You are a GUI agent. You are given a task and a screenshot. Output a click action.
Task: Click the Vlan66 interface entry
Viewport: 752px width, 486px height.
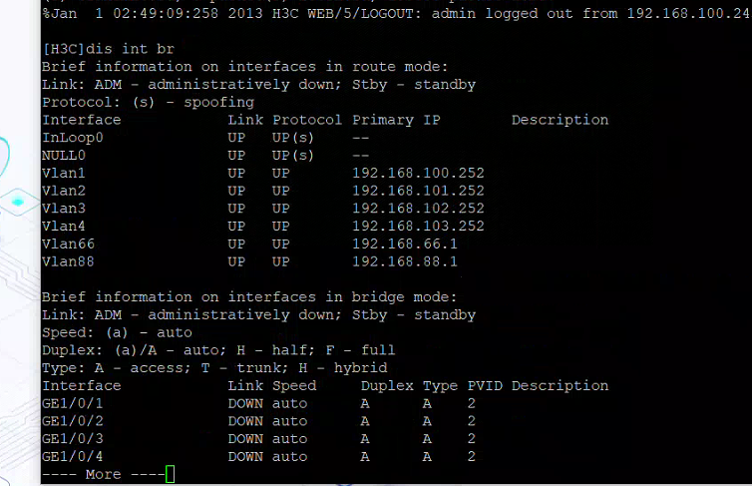(68, 243)
